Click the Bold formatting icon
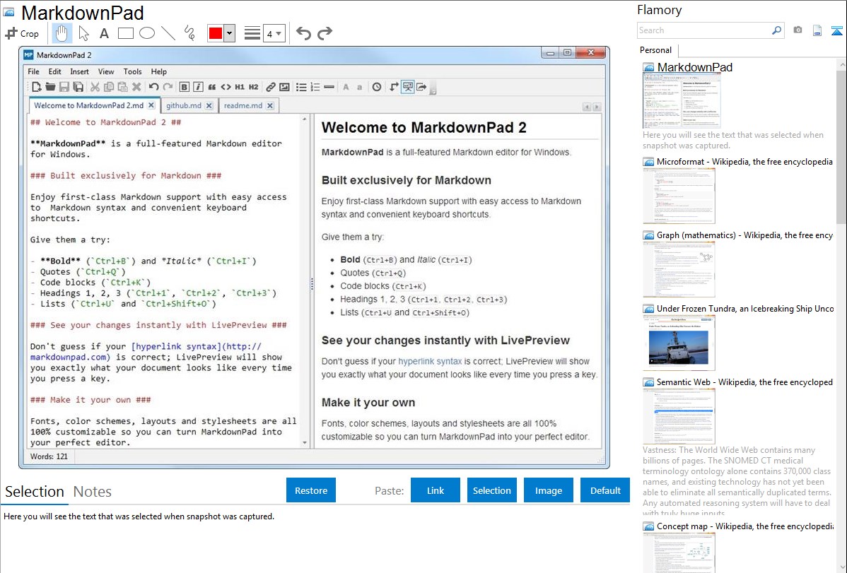 [x=185, y=87]
